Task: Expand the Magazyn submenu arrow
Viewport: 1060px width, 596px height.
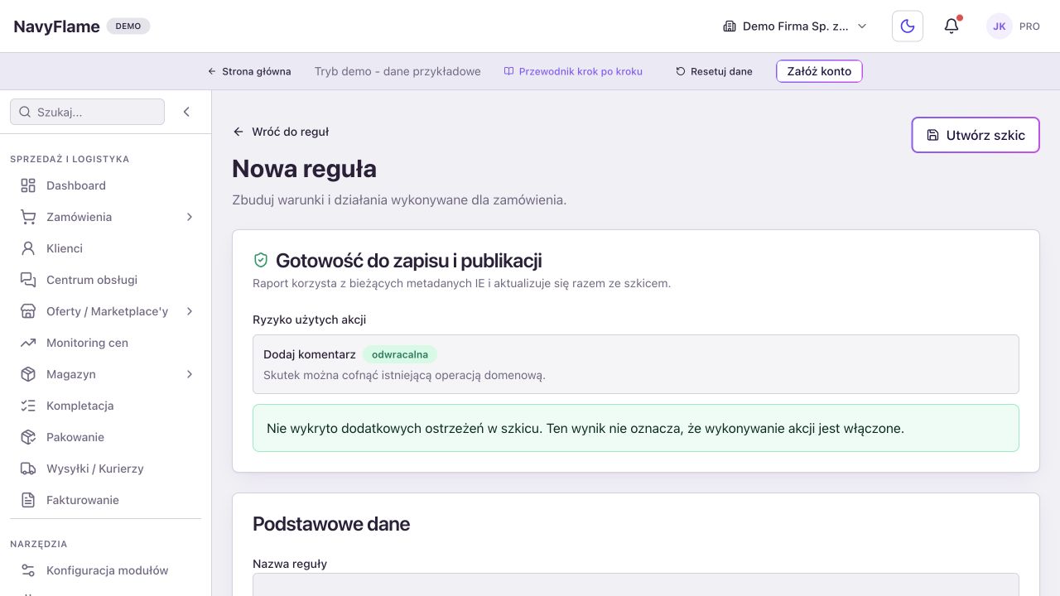Action: click(190, 374)
